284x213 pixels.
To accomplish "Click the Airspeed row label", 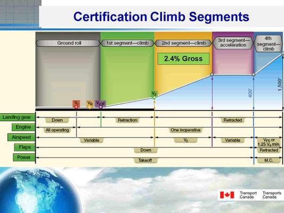I will click(x=21, y=137).
